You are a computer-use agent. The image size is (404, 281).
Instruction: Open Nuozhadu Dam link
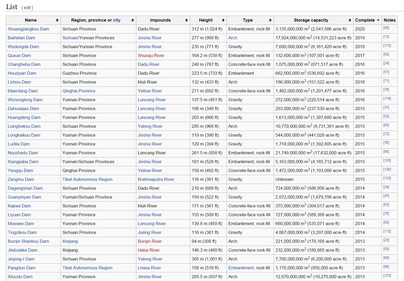[23, 153]
